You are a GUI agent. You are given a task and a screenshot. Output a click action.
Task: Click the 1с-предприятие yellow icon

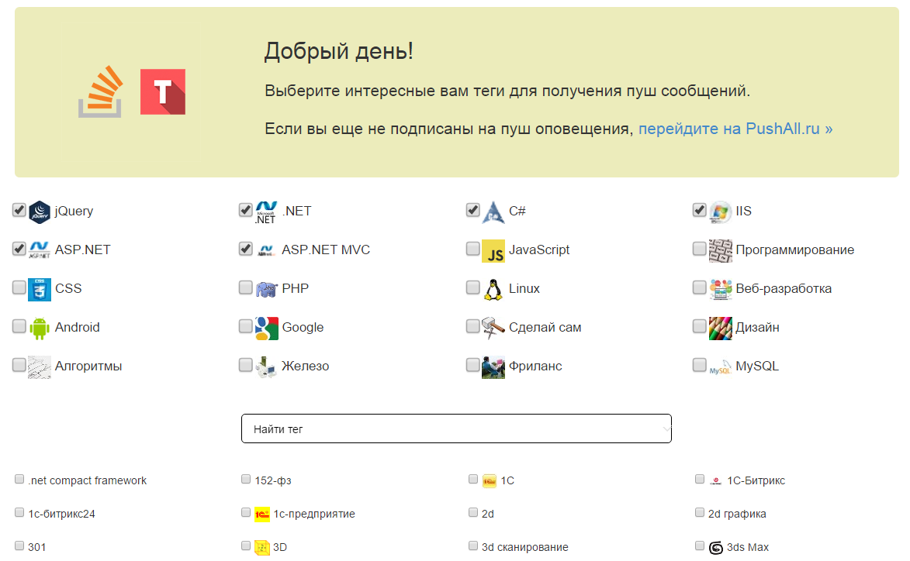262,514
